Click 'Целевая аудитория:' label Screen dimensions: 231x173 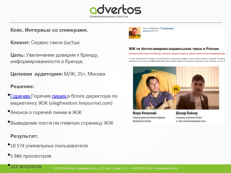(x=37, y=74)
